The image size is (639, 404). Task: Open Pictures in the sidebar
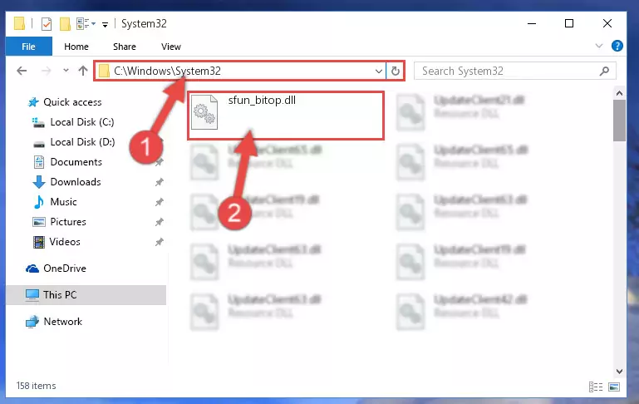click(68, 222)
